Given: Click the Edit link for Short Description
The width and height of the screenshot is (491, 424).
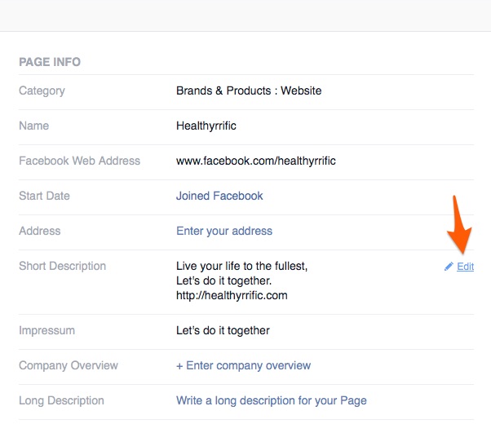Looking at the screenshot, I should (x=466, y=267).
